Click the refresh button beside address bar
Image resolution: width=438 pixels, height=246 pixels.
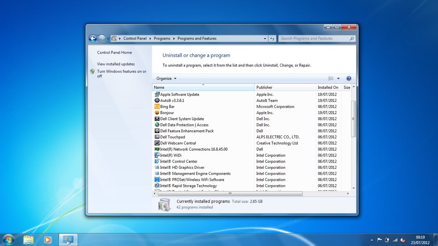coord(272,39)
